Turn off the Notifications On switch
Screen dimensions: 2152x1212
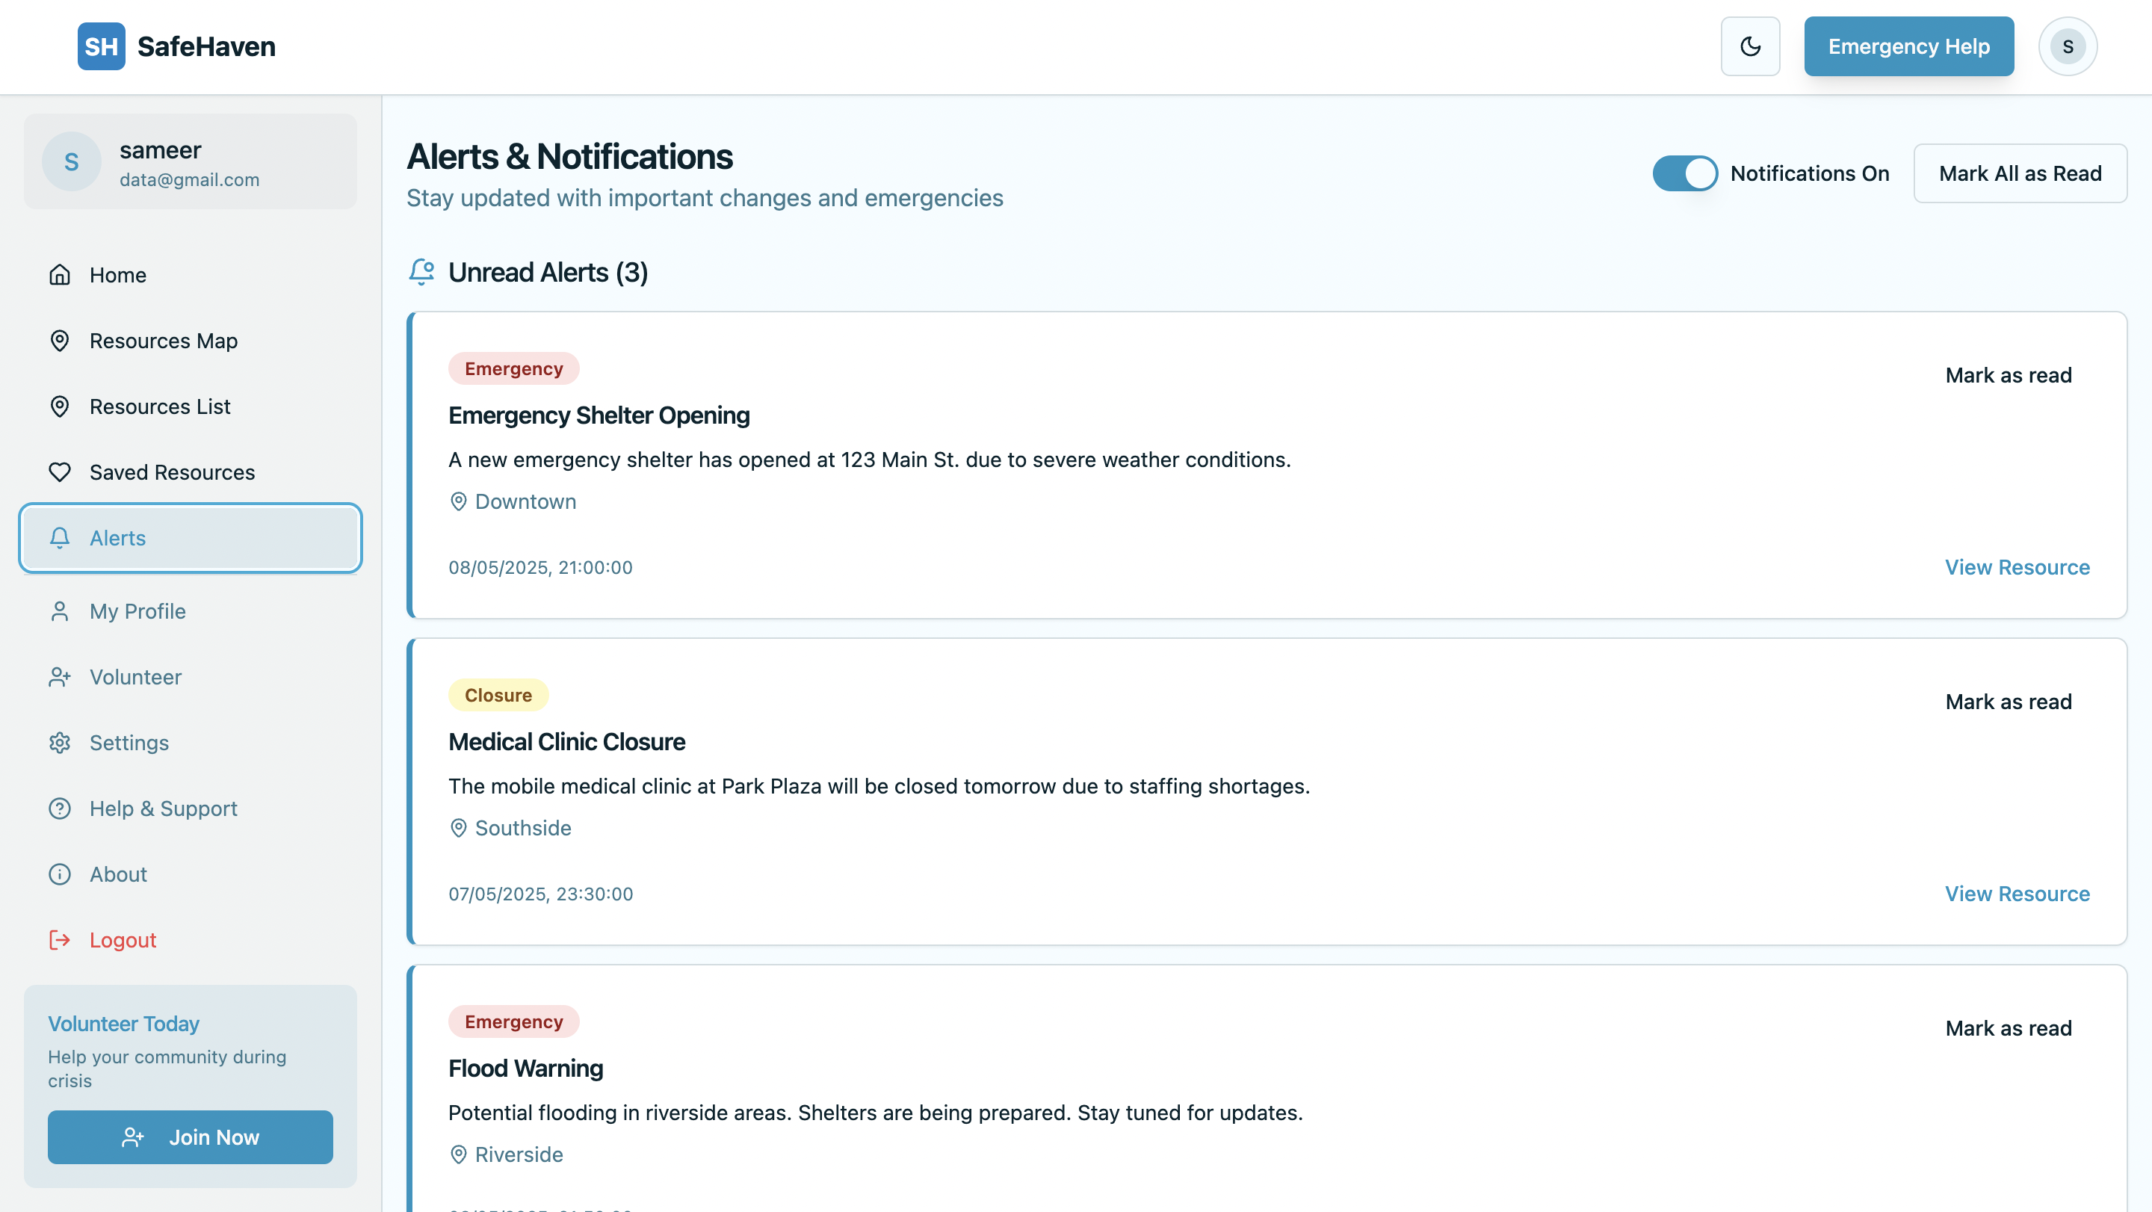1684,174
